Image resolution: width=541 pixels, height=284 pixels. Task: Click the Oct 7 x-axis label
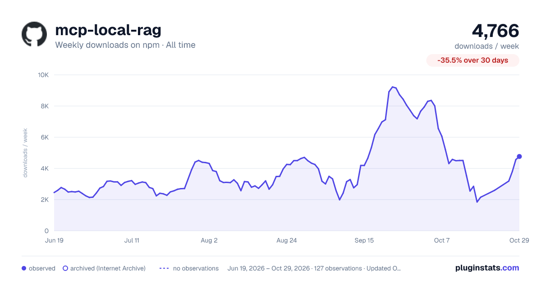tap(442, 240)
